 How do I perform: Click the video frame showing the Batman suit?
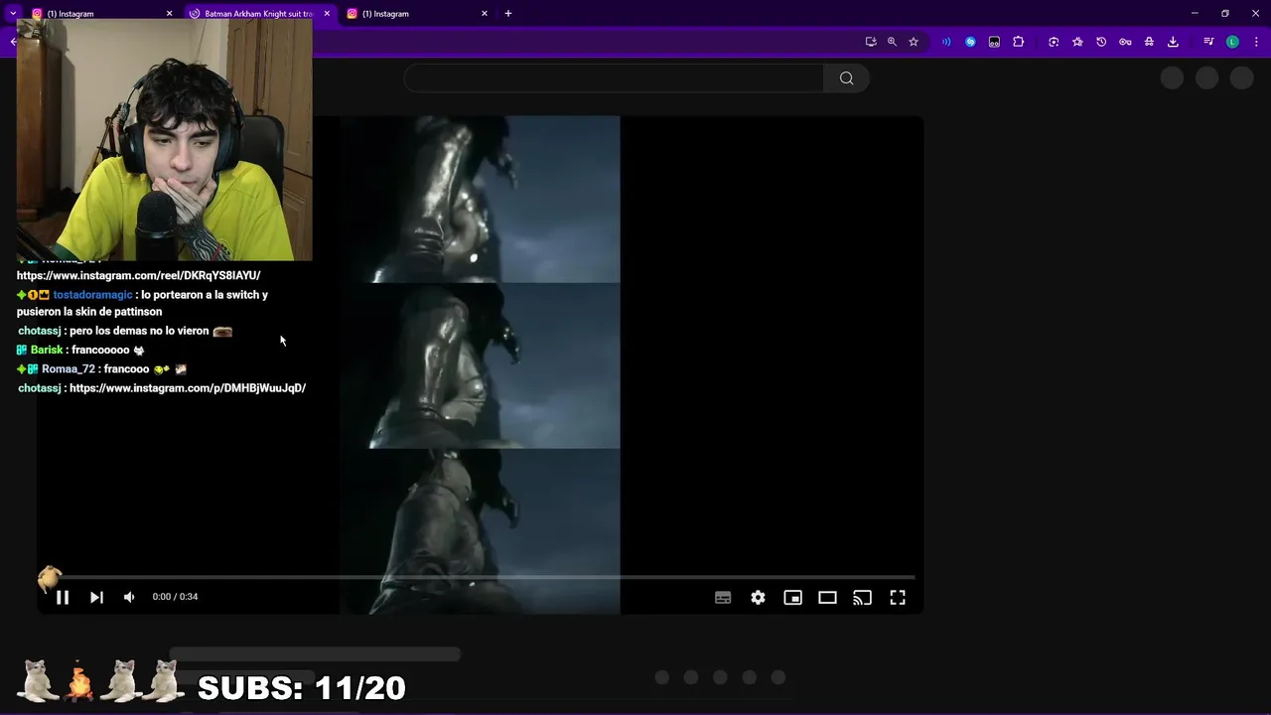coord(480,364)
